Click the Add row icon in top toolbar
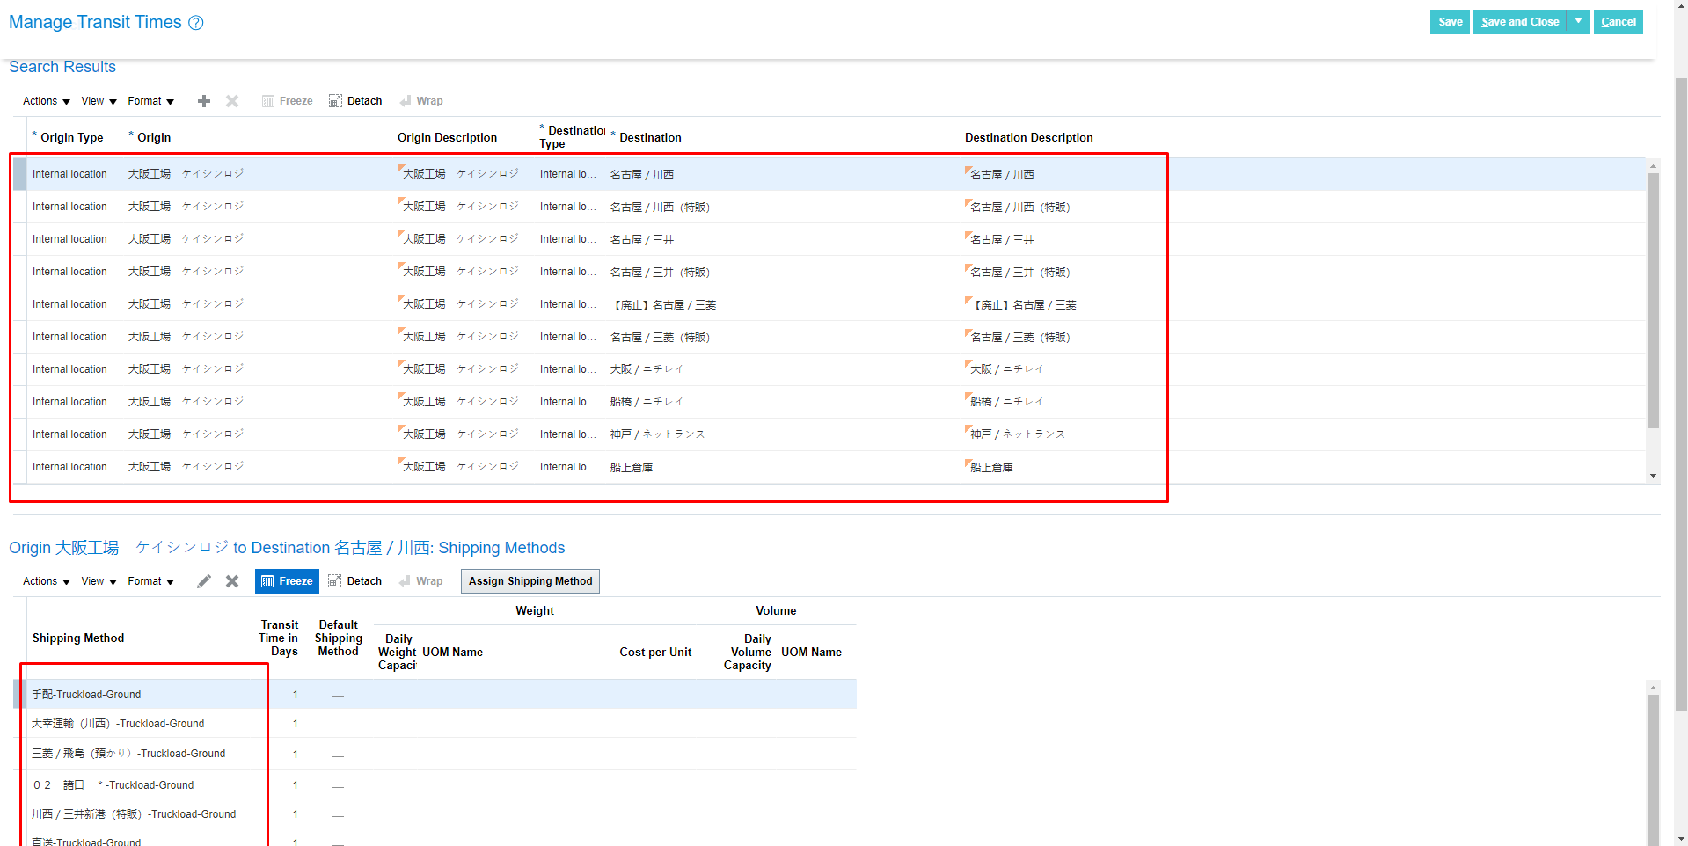Screen dimensions: 1688x846 (x=203, y=100)
